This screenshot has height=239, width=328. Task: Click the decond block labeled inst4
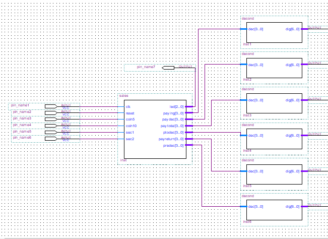pyautogui.click(x=274, y=139)
